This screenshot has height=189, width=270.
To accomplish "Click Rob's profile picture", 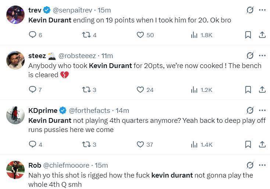I will point(15,170).
